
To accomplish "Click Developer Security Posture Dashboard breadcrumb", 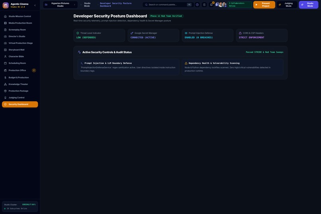I will point(115,5).
